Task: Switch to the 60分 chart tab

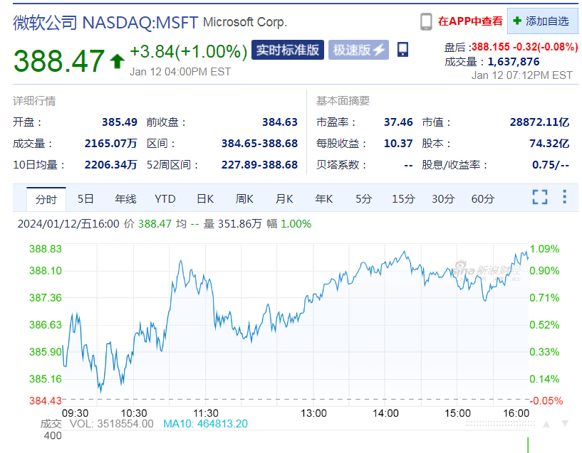Action: point(482,199)
